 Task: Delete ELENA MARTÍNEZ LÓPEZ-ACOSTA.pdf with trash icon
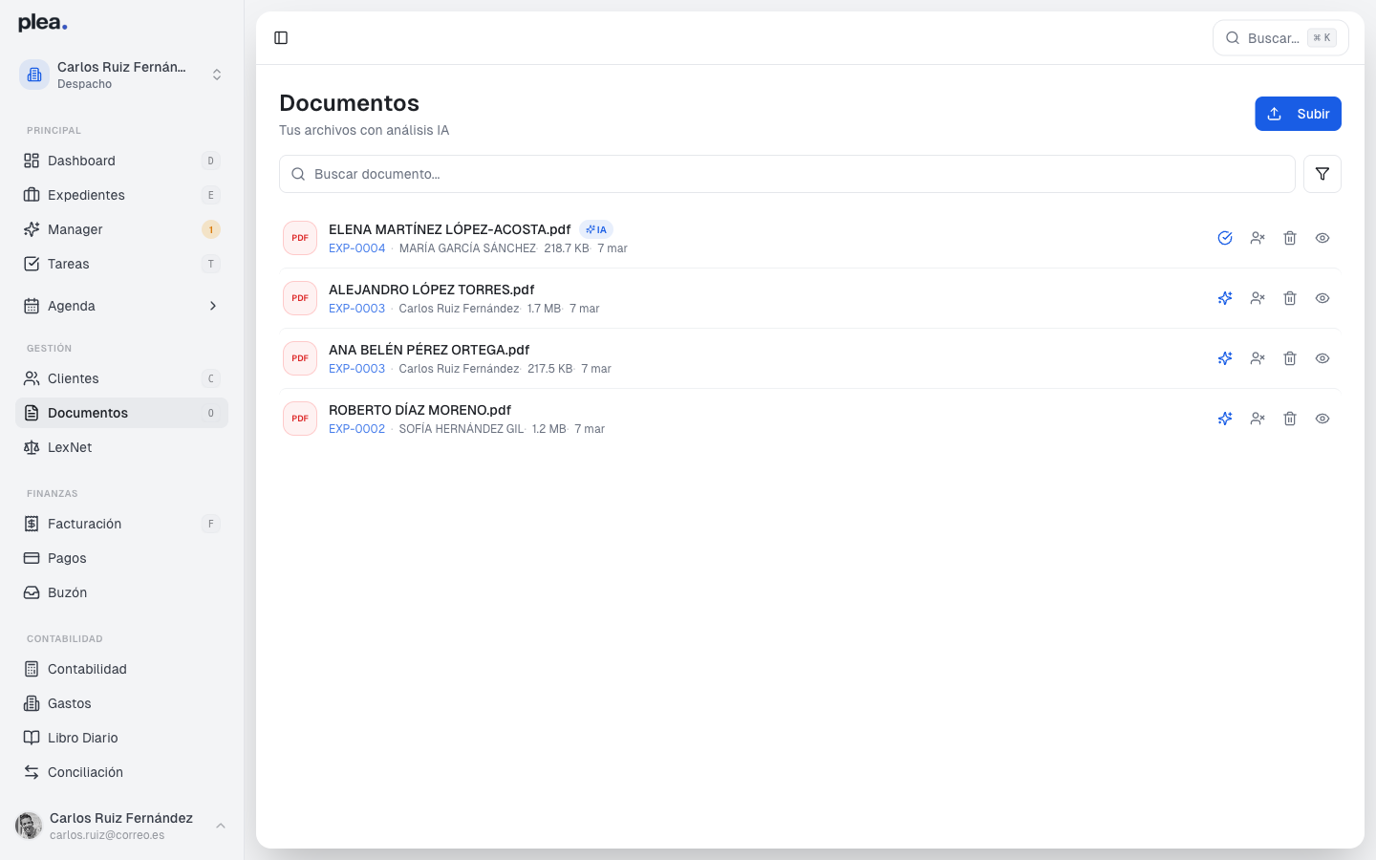pos(1290,238)
